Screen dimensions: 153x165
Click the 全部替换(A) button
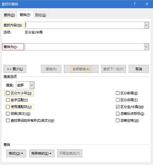tap(81, 69)
